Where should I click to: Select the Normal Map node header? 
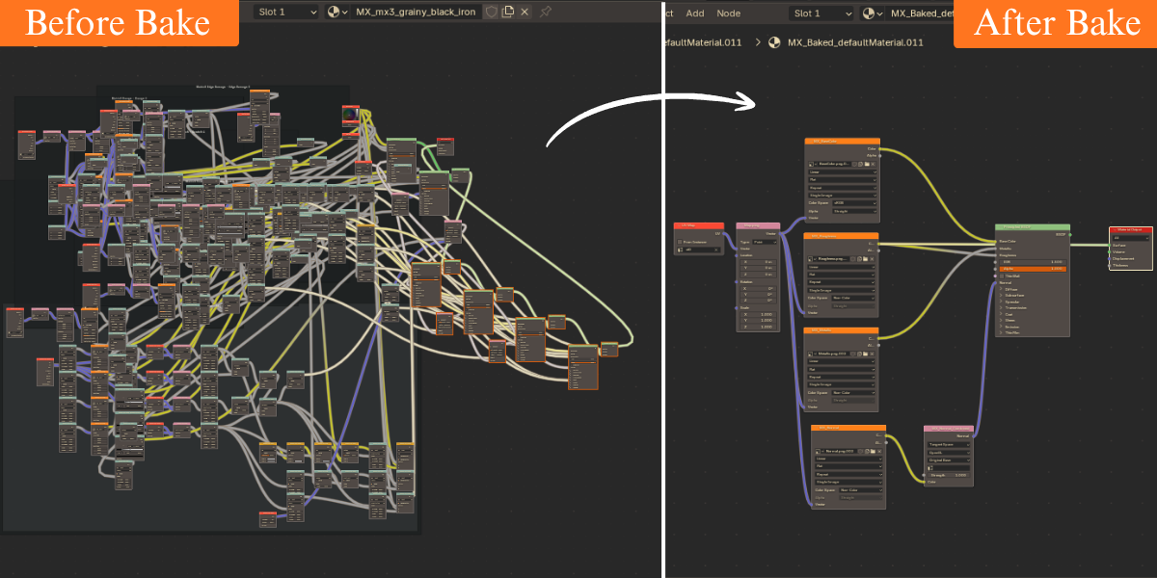(x=949, y=429)
